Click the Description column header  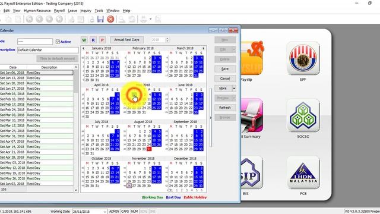[49, 67]
